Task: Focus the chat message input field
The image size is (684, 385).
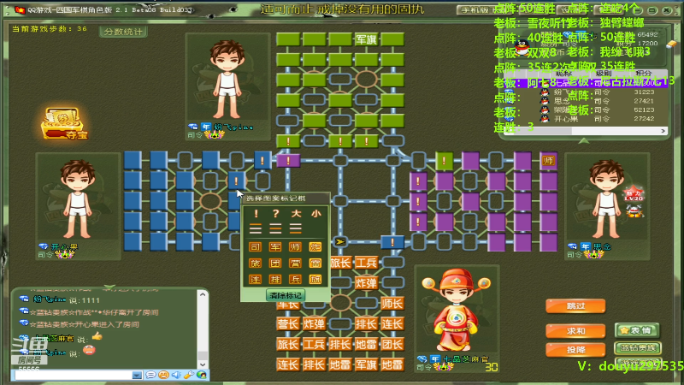Action: (x=73, y=376)
